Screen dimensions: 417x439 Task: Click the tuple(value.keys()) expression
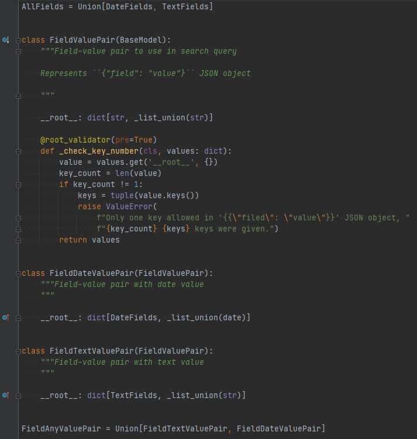pos(154,195)
